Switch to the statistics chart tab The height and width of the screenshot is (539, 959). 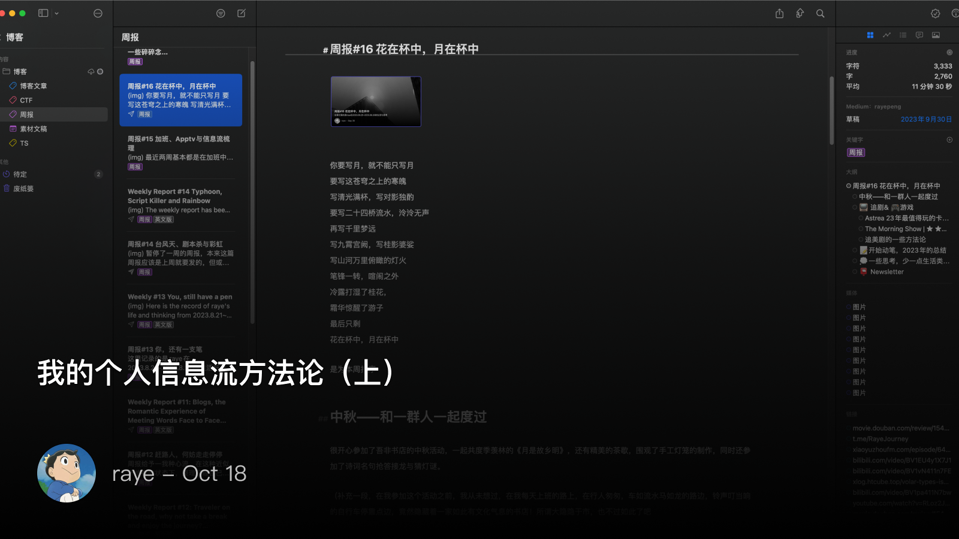tap(886, 35)
